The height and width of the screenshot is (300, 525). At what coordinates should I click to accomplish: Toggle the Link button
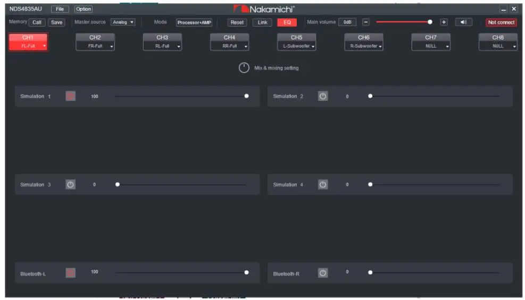[x=263, y=22]
